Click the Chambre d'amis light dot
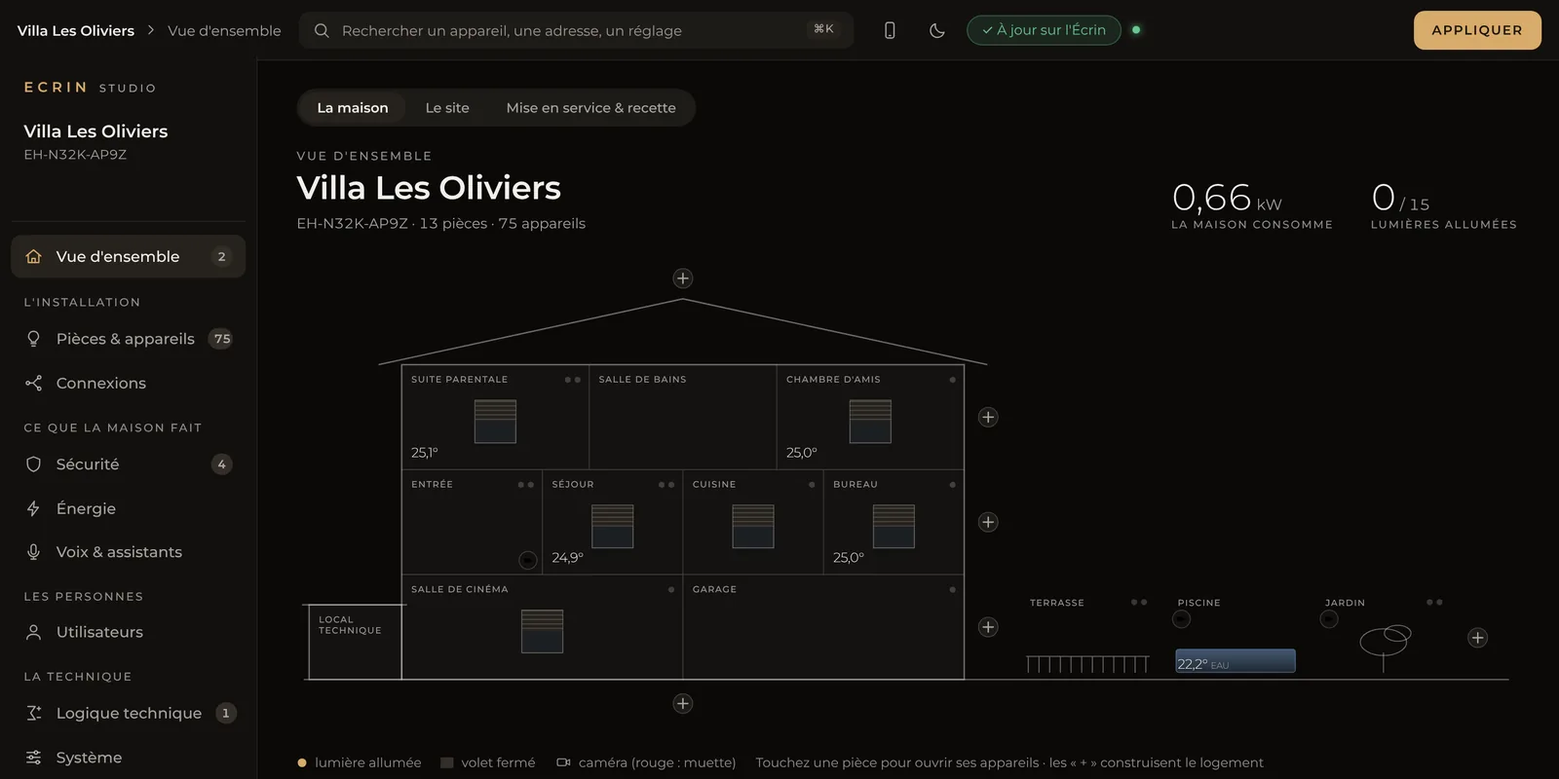 click(952, 380)
